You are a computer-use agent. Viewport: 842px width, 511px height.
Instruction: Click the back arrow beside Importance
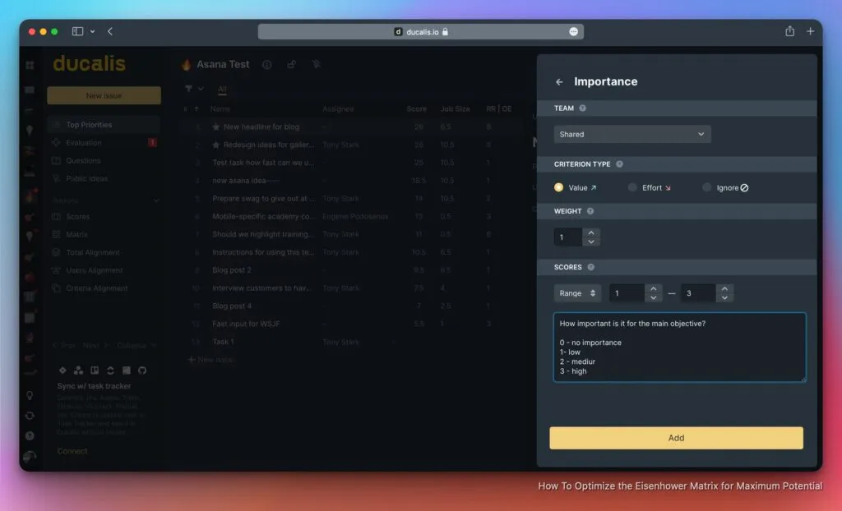pyautogui.click(x=559, y=82)
